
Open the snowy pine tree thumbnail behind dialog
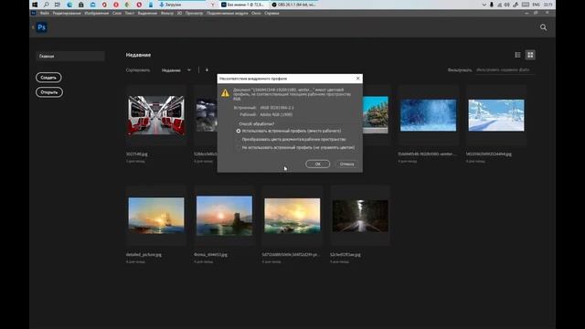pyautogui.click(x=376, y=115)
